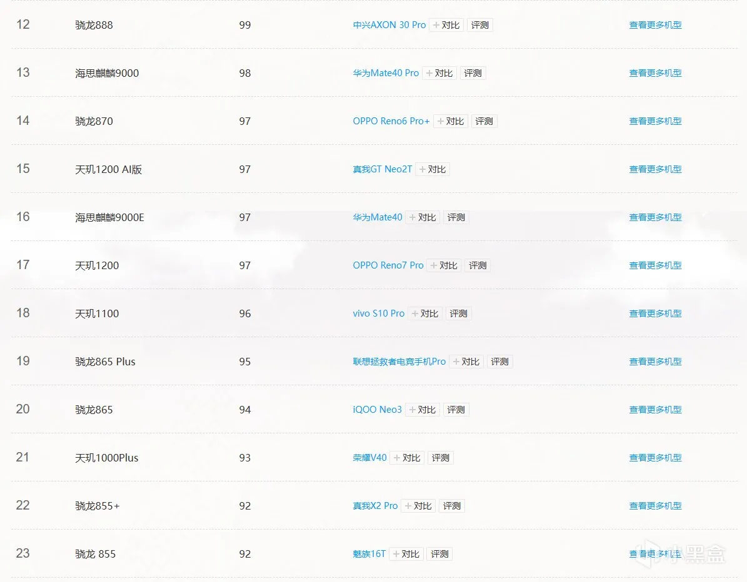The height and width of the screenshot is (582, 747).
Task: Select rank number 21
Action: [23, 457]
